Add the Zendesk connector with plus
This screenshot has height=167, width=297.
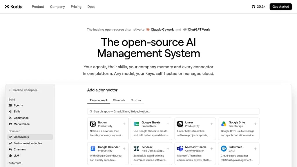click(168, 149)
